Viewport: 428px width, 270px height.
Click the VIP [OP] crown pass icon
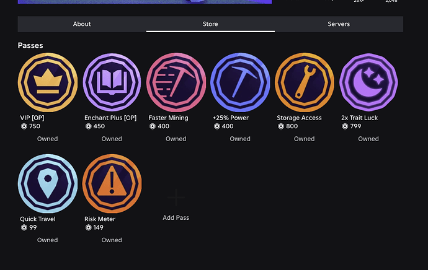coord(47,82)
